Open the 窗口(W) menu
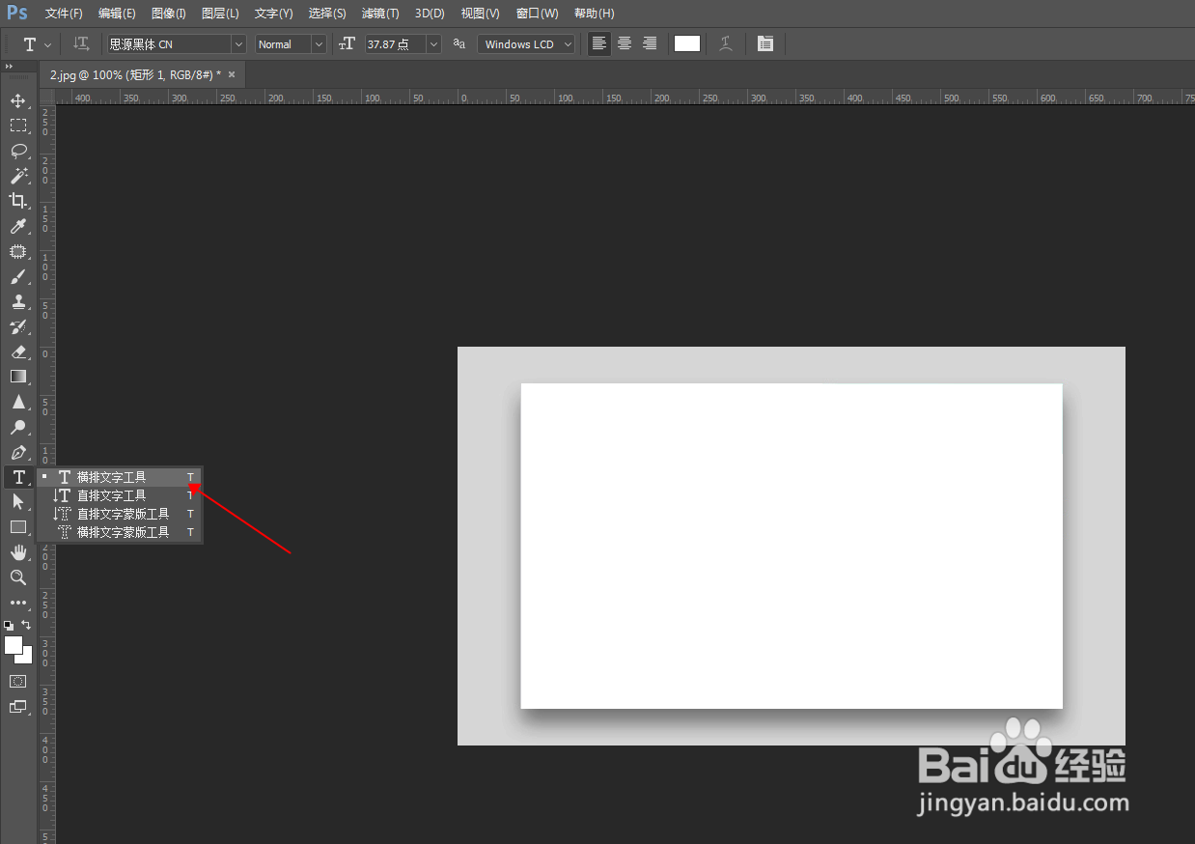The width and height of the screenshot is (1195, 844). click(537, 14)
